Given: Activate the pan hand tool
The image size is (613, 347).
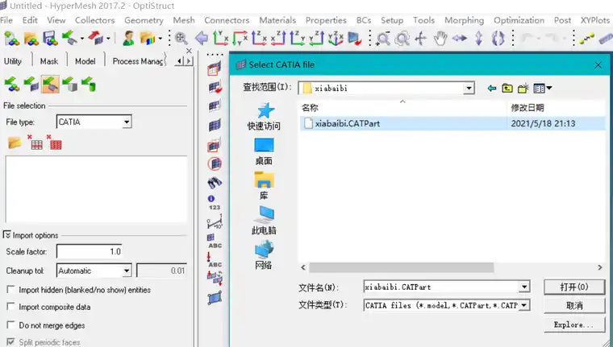Looking at the screenshot, I should 440,39.
